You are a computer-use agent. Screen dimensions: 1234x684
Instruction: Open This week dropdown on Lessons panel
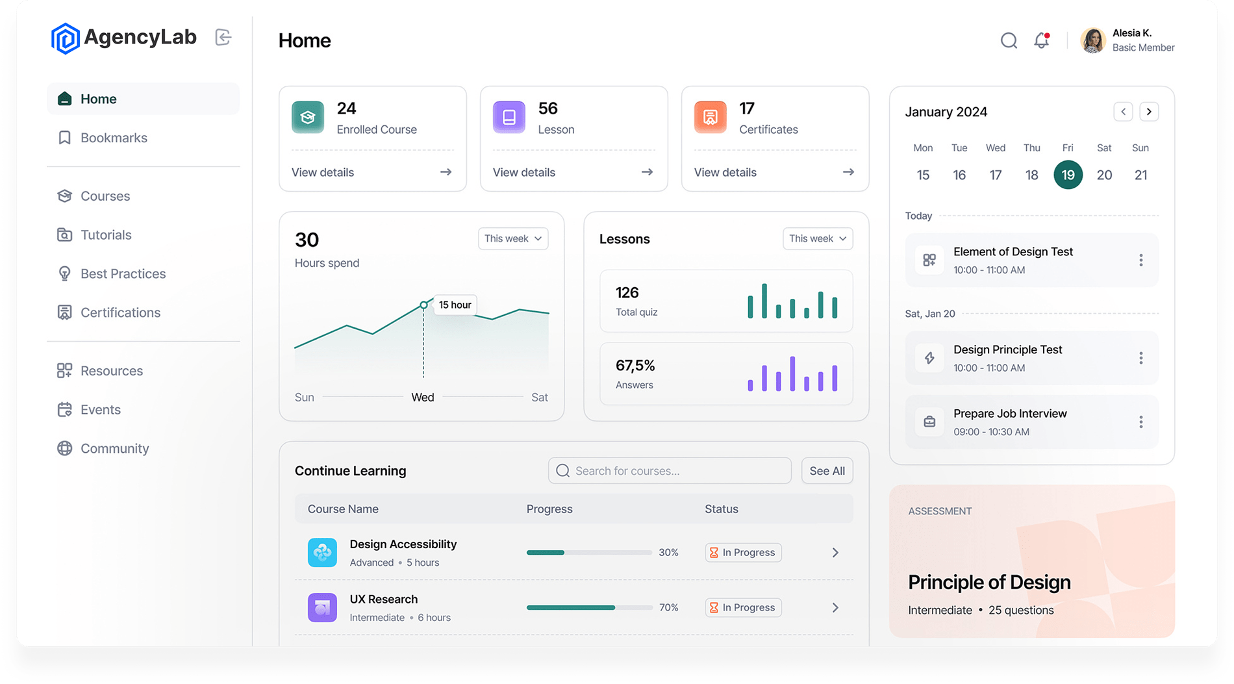pos(817,238)
